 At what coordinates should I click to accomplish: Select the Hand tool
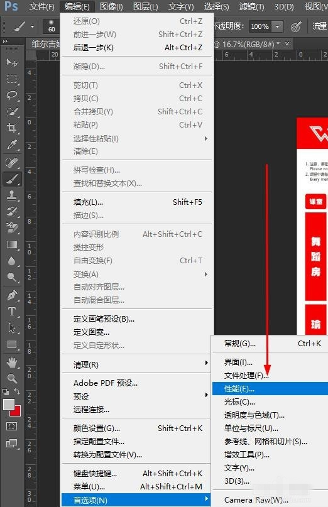[x=12, y=363]
